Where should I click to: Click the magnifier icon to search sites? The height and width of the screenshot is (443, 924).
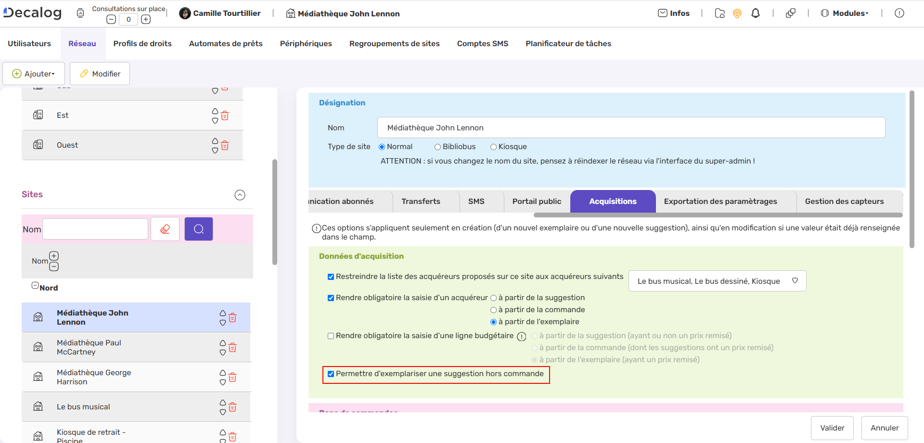coord(198,228)
